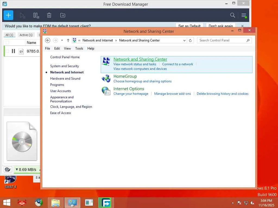Click the Name column header in FDM

click(31, 43)
